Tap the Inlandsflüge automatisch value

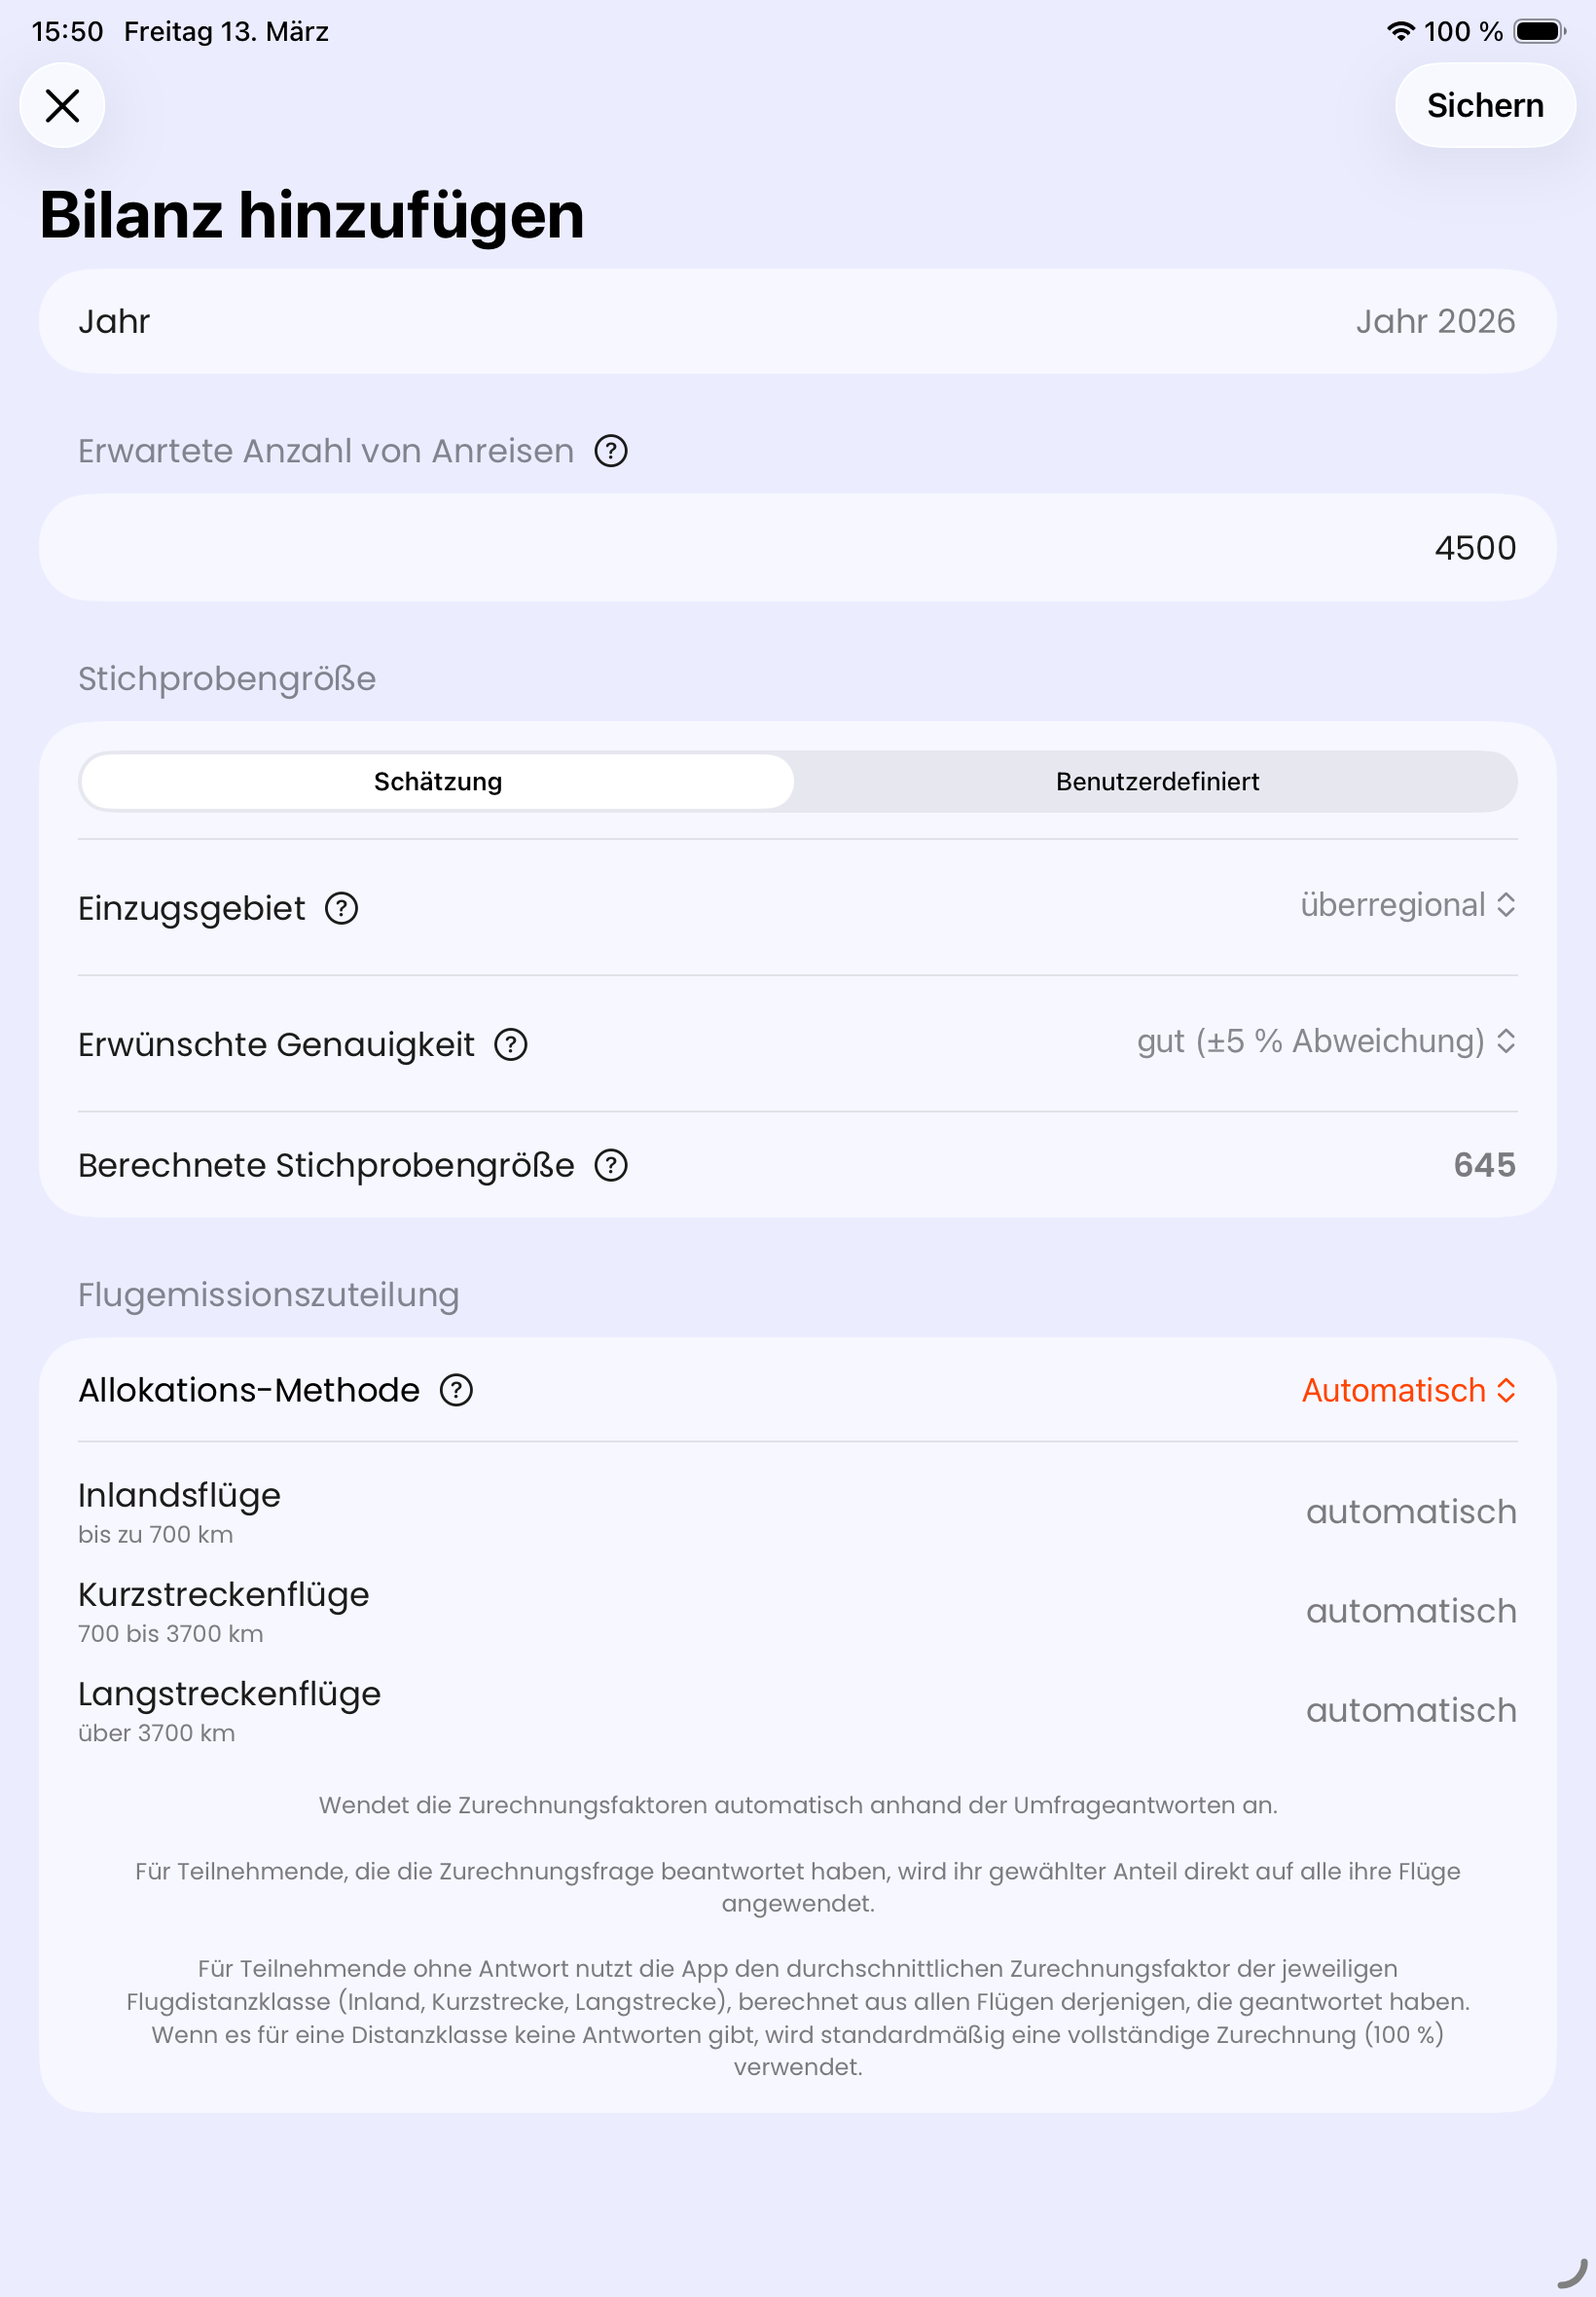tap(1410, 1511)
